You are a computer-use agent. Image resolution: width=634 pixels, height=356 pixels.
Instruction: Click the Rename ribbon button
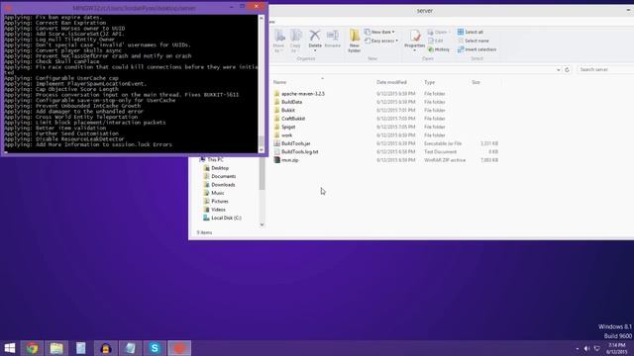point(333,40)
